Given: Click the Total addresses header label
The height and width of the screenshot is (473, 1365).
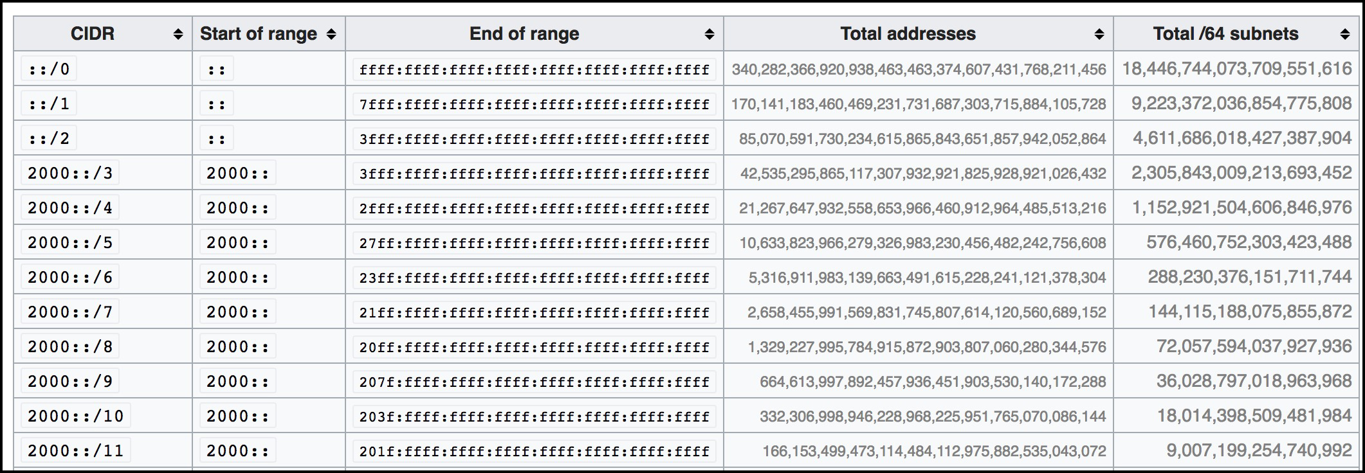Looking at the screenshot, I should (908, 34).
